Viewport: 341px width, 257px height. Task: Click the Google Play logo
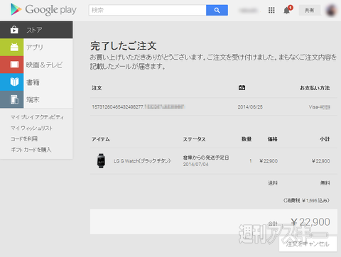43,10
